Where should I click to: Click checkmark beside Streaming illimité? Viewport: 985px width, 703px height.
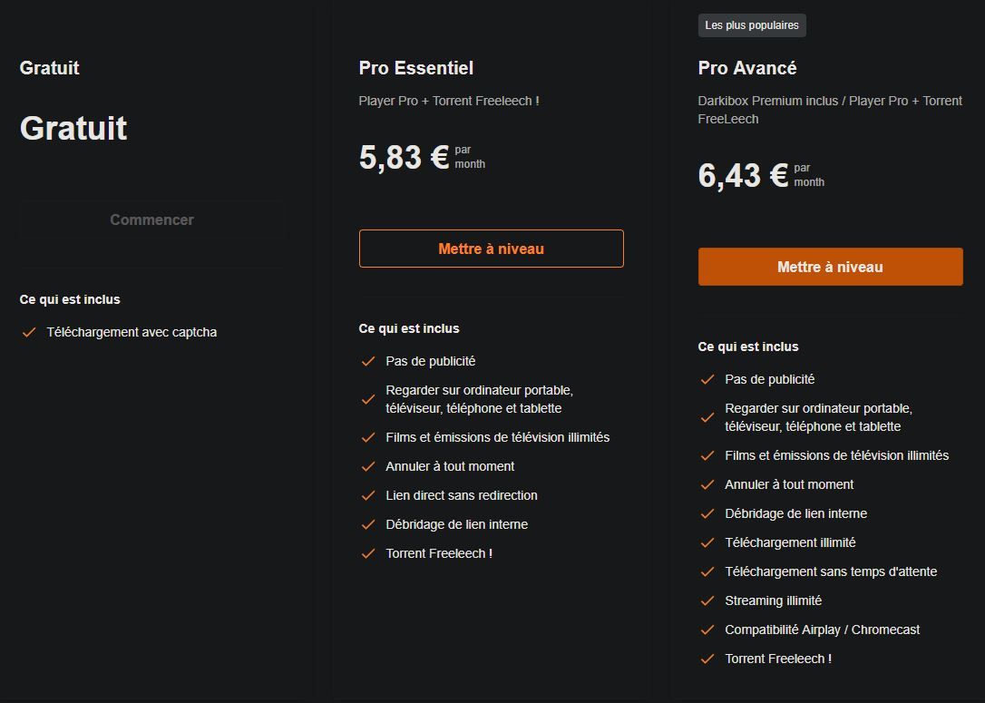[707, 600]
